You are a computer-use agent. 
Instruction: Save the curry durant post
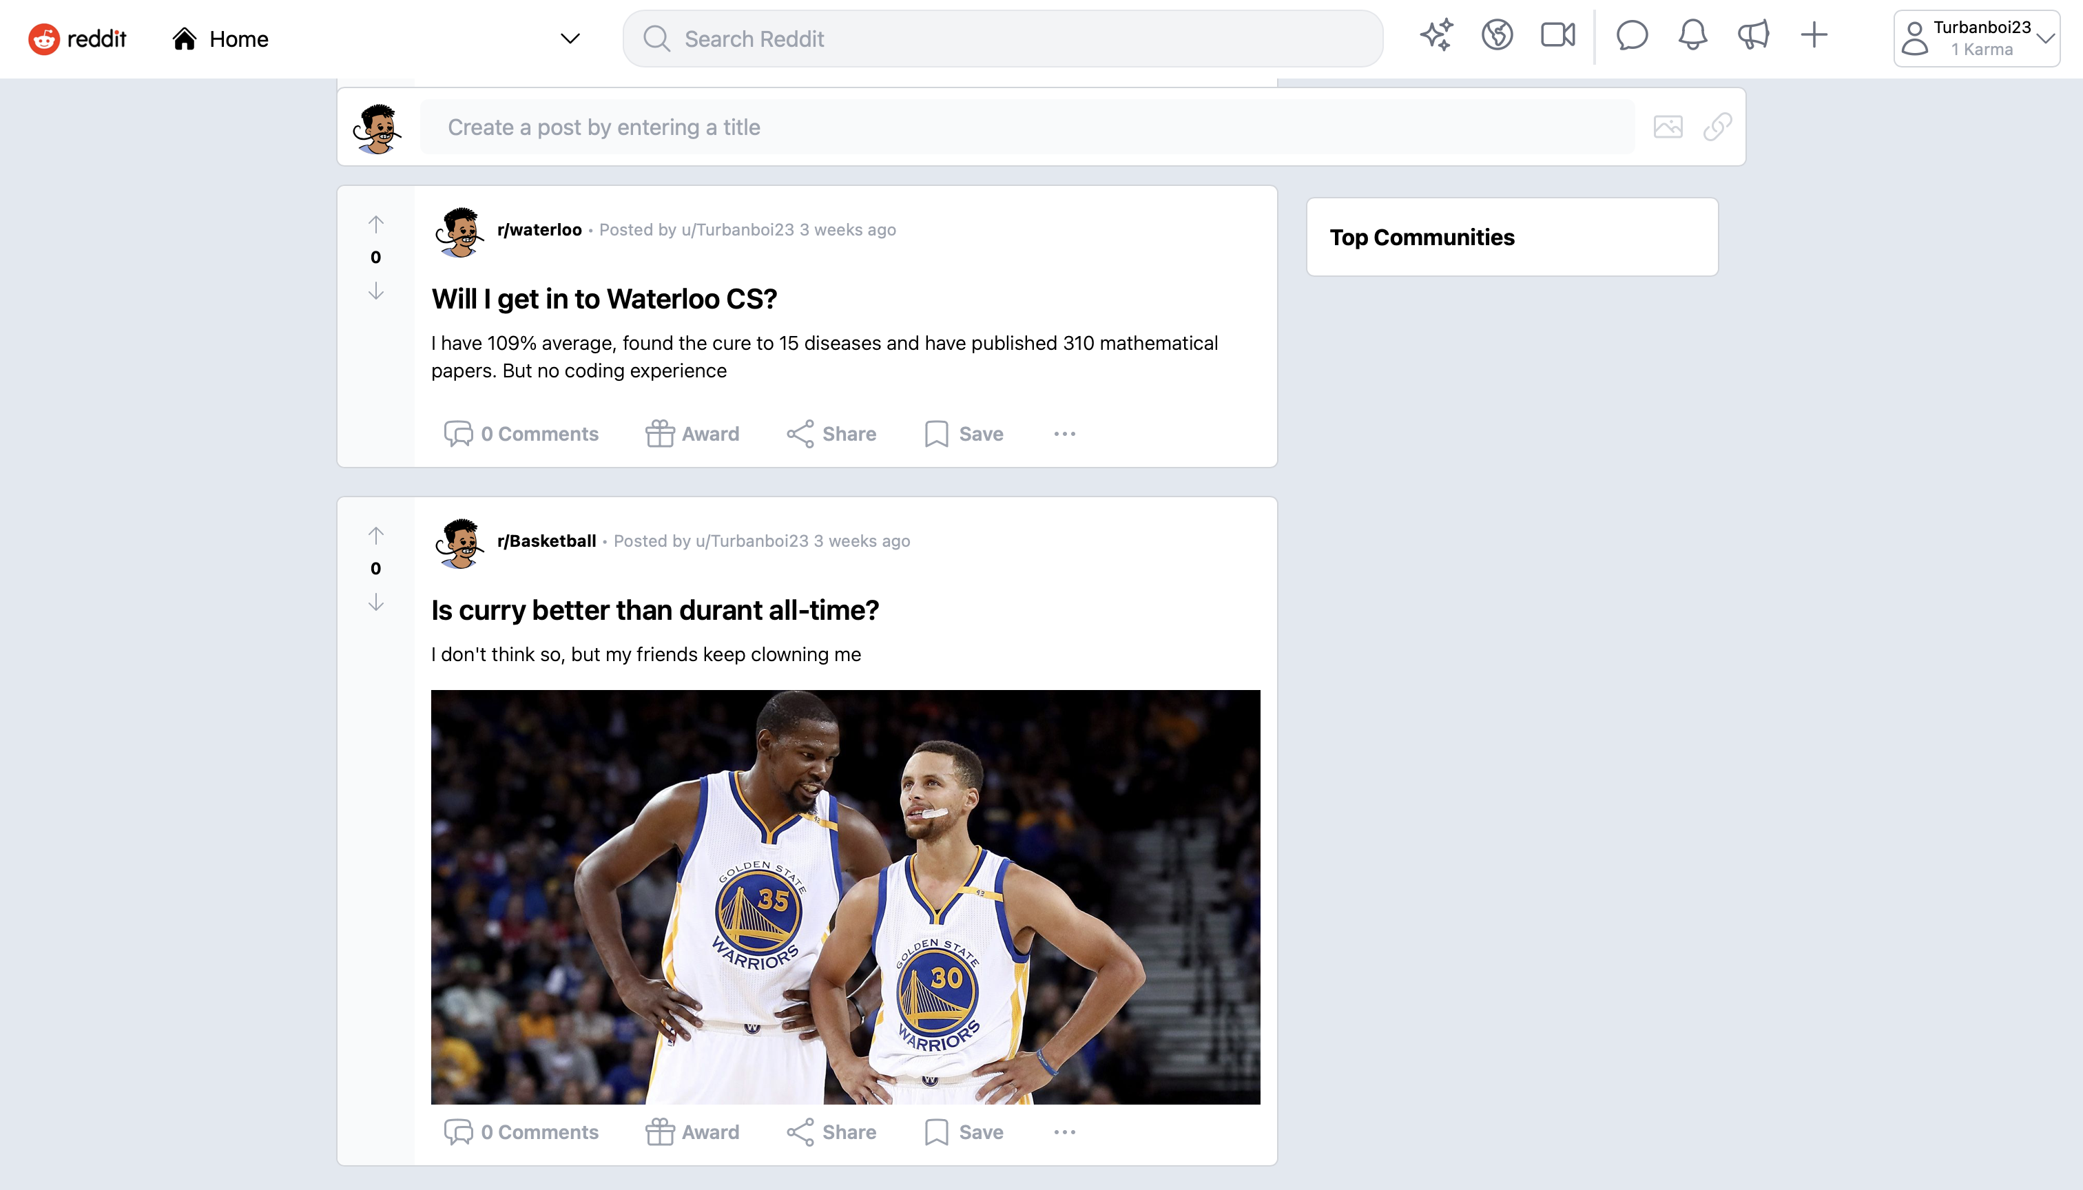(963, 1132)
